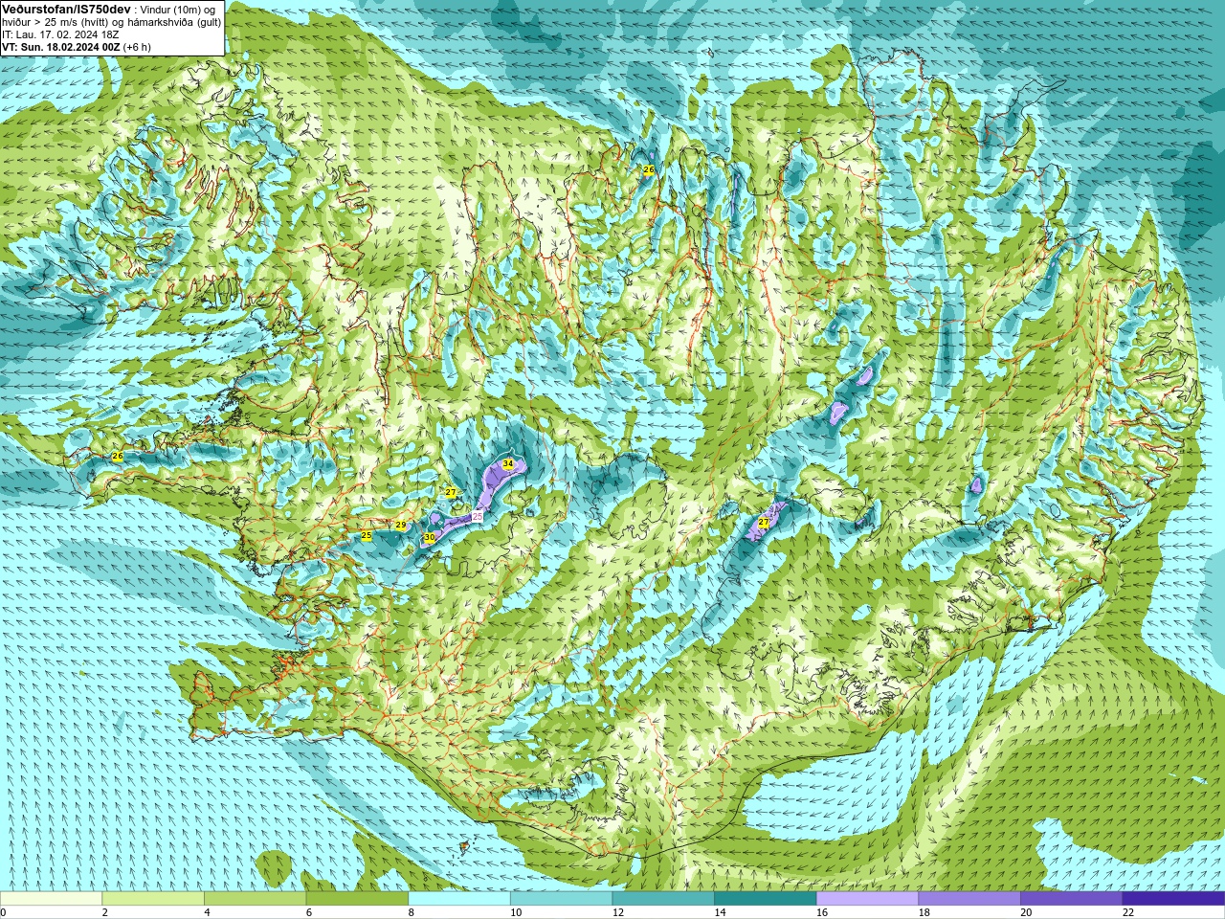Select the 2–4 m/s light green legend swatch
The width and height of the screenshot is (1225, 919).
[153, 899]
